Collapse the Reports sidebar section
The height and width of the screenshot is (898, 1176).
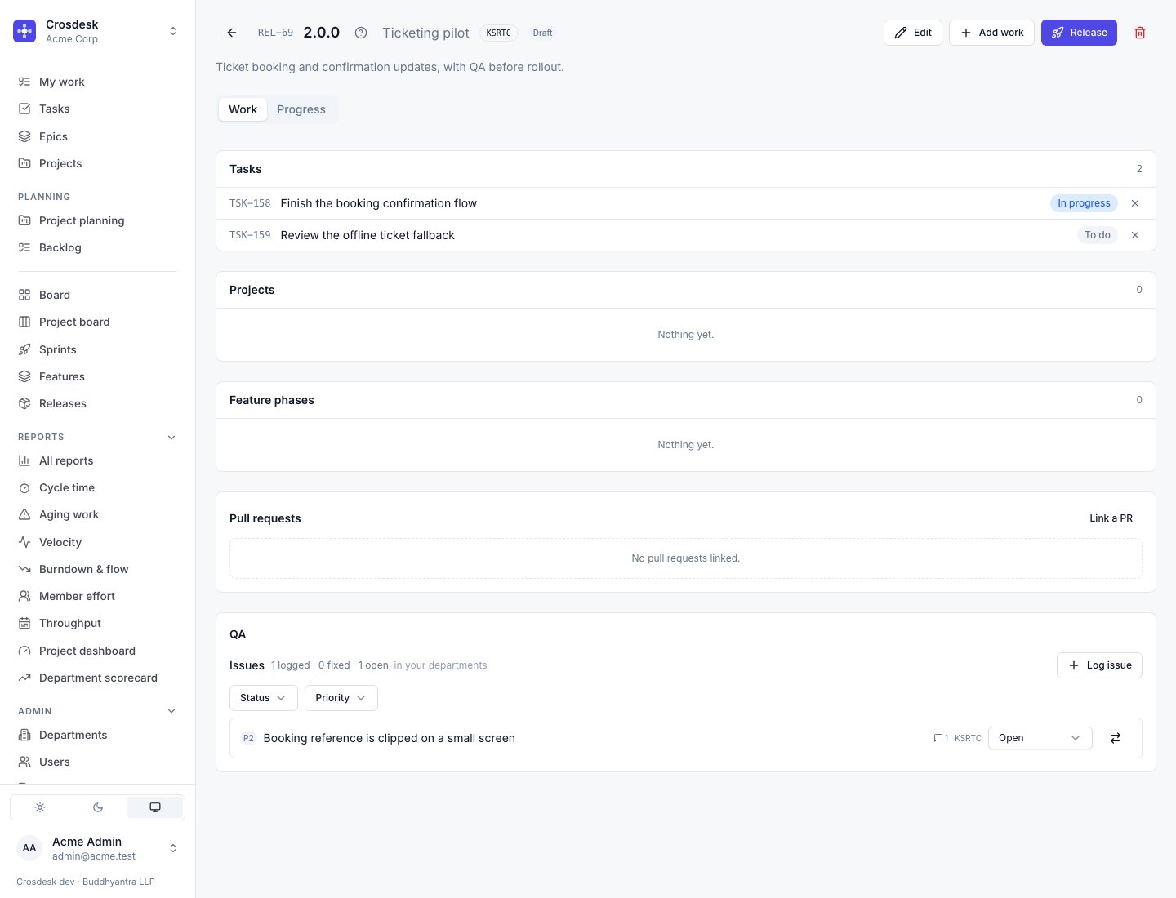click(x=171, y=437)
